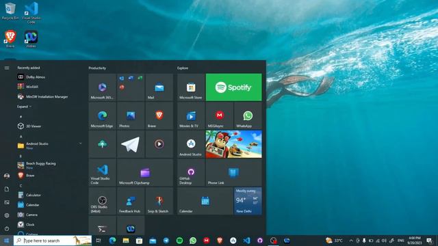Click the 'Type here to search' box
438x246 pixels.
click(x=53, y=241)
